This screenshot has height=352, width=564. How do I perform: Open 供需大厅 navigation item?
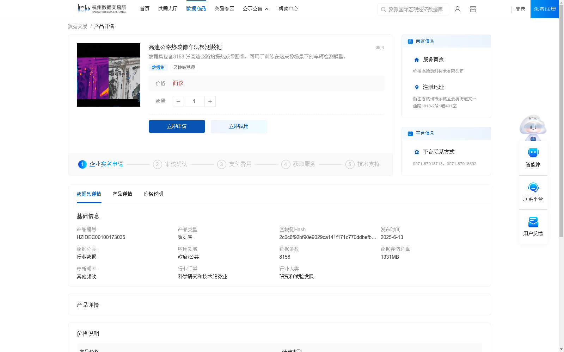168,9
